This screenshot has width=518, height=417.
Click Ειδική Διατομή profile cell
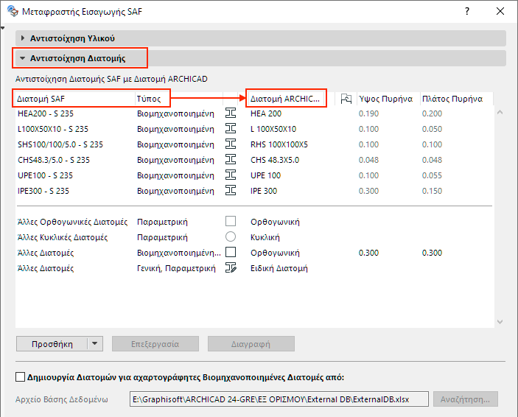pos(279,268)
